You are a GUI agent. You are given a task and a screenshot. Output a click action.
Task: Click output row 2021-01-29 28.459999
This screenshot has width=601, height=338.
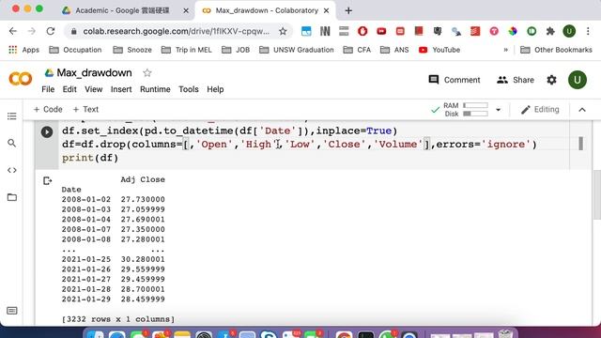[114, 299]
